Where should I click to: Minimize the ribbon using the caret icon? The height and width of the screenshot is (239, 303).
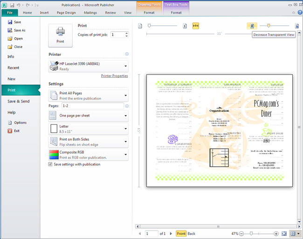[x=294, y=13]
